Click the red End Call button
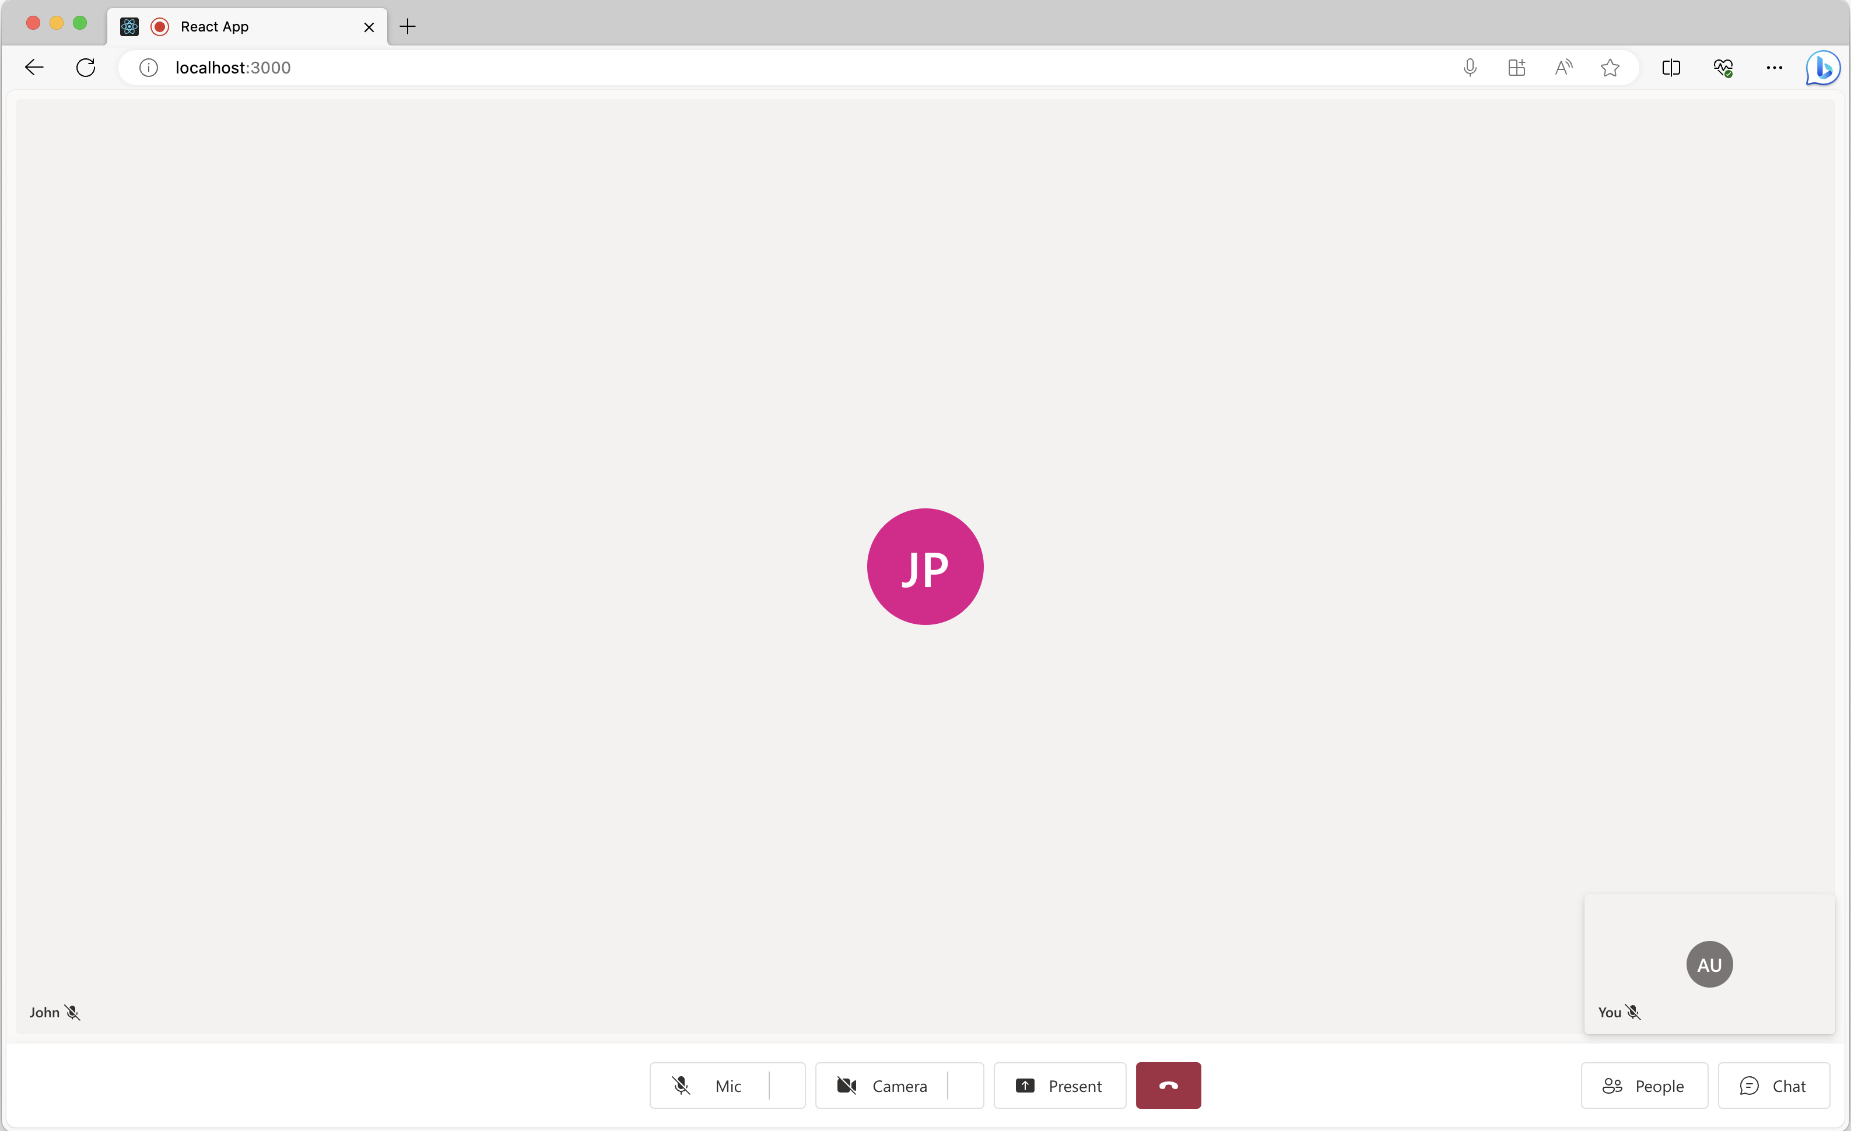The width and height of the screenshot is (1851, 1131). [x=1168, y=1085]
